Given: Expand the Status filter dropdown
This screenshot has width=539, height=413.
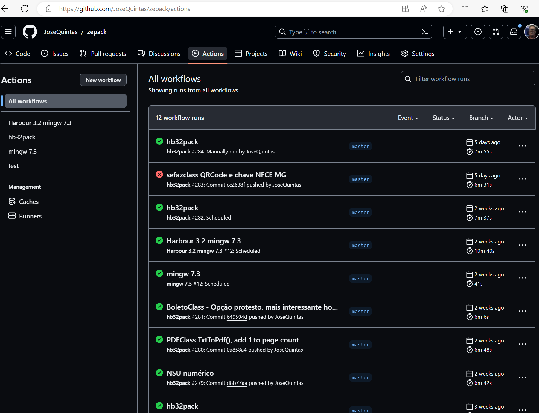Looking at the screenshot, I should pyautogui.click(x=444, y=118).
